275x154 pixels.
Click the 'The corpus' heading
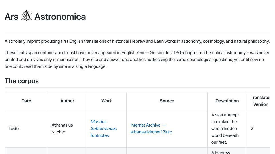21,81
